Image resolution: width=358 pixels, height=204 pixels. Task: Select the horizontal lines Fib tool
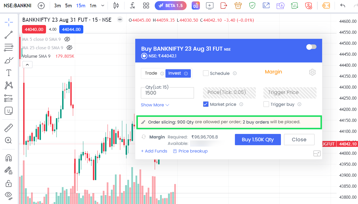click(9, 48)
